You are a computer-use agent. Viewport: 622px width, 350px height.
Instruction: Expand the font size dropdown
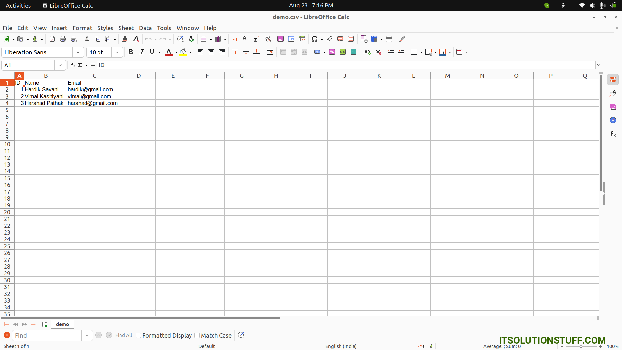pyautogui.click(x=117, y=52)
